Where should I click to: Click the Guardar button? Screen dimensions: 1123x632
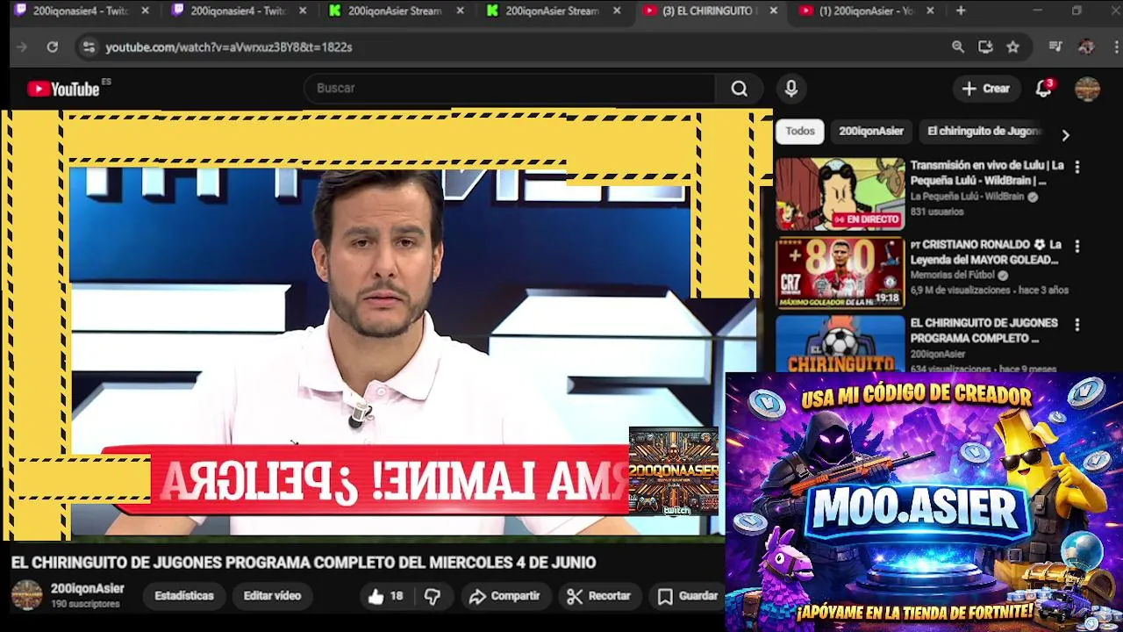pyautogui.click(x=689, y=596)
